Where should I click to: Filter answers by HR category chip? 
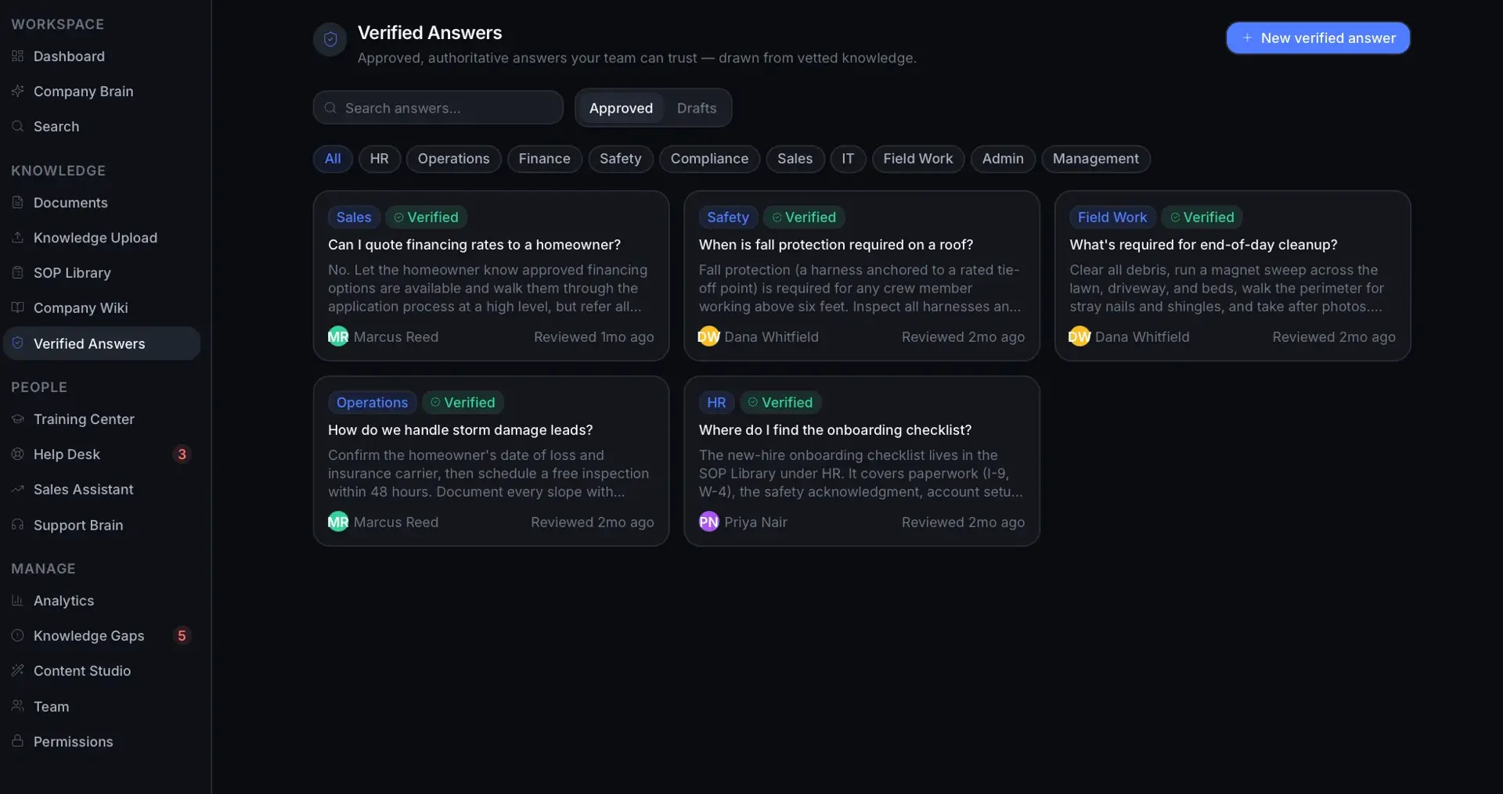(x=380, y=159)
